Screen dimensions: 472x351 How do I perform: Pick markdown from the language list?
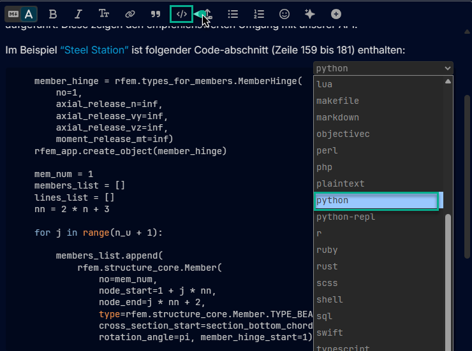click(338, 117)
